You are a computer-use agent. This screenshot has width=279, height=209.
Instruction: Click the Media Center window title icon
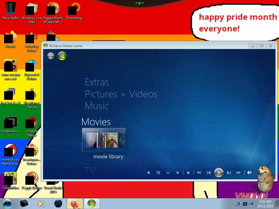click(x=46, y=46)
